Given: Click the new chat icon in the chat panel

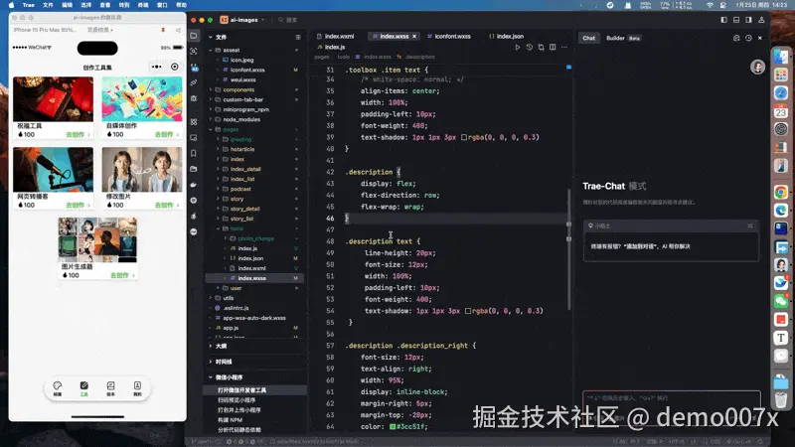Looking at the screenshot, I should tap(736, 38).
